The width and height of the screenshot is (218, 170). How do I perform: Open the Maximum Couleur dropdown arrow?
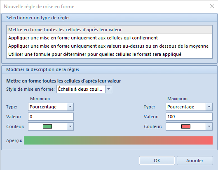209,126
